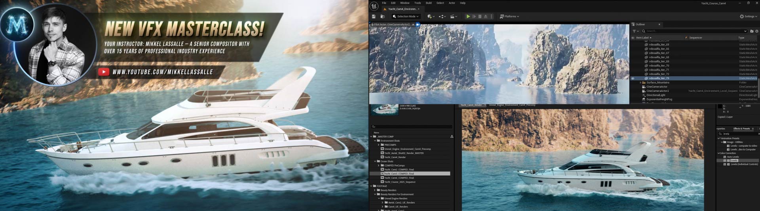Clear the levels search with the X icon
Viewport: 760px width, 211px height.
point(758,134)
